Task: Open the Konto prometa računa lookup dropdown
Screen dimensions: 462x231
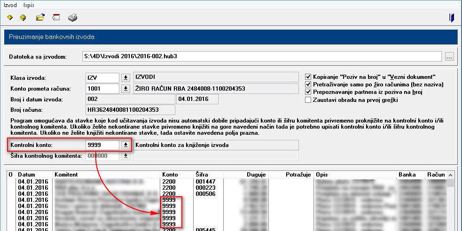Action: coord(125,88)
